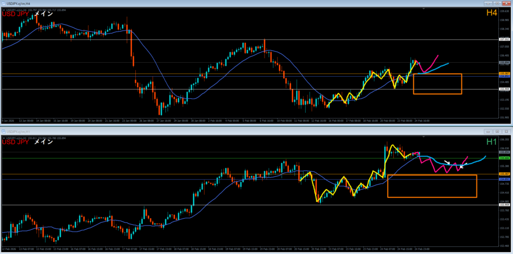This screenshot has height=254, width=513.
Task: Click the H4 chart window title icon
Action: coord(3,4)
